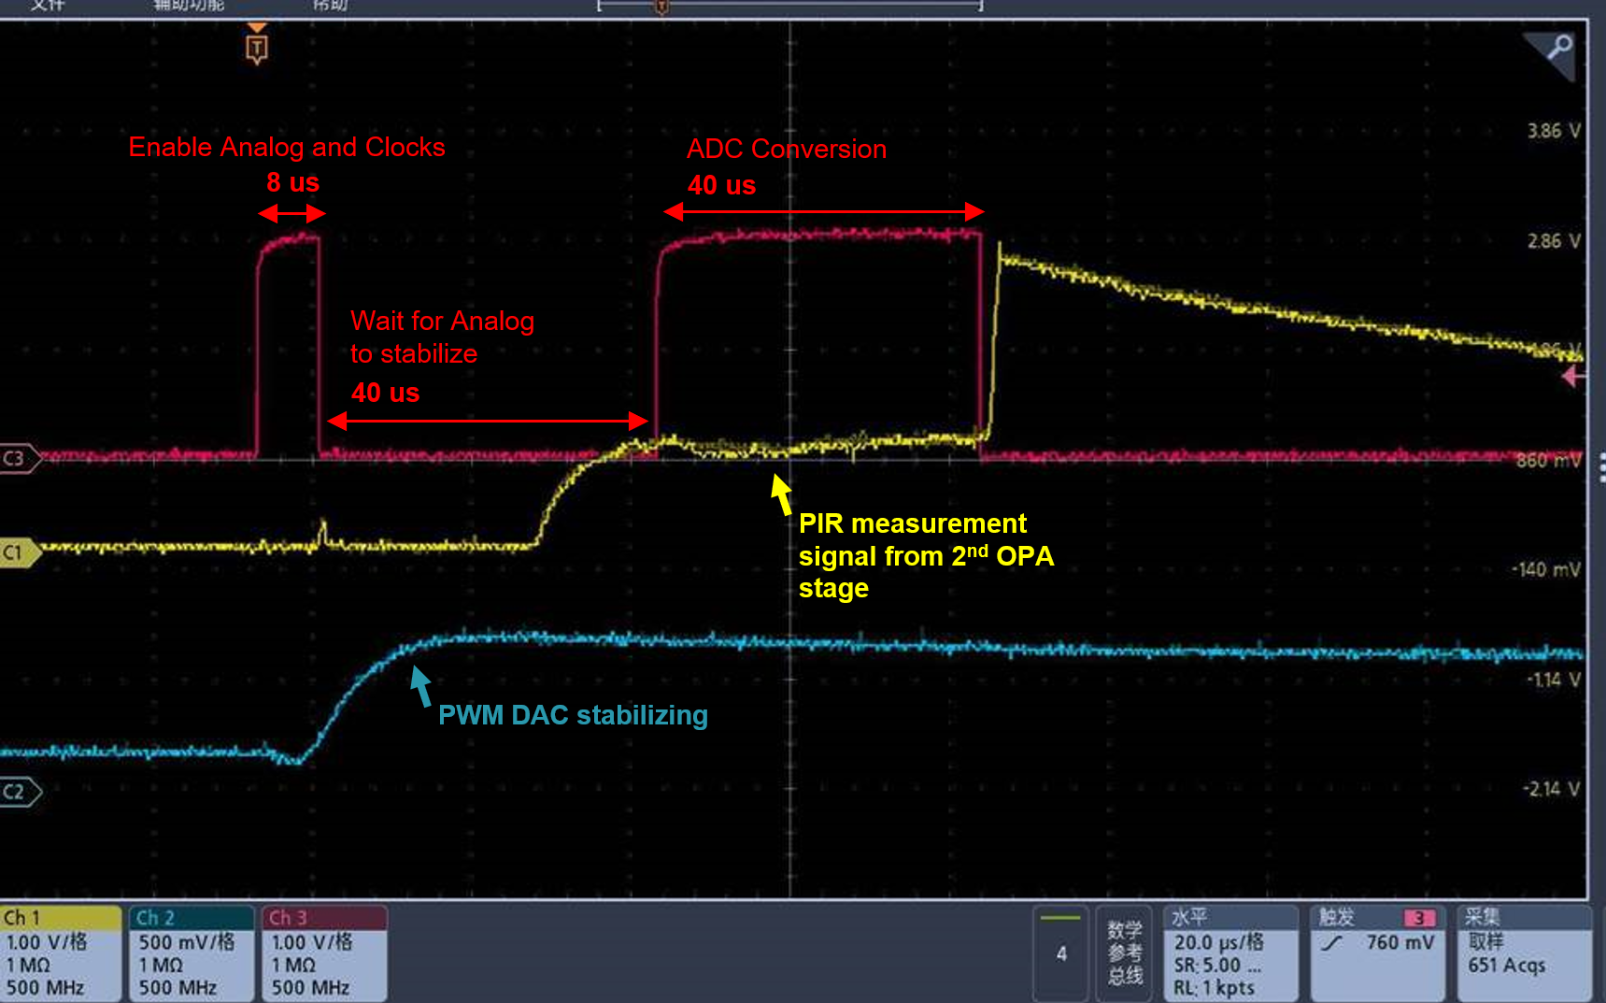Click the pink trigger source 3 indicator

pyautogui.click(x=1418, y=918)
